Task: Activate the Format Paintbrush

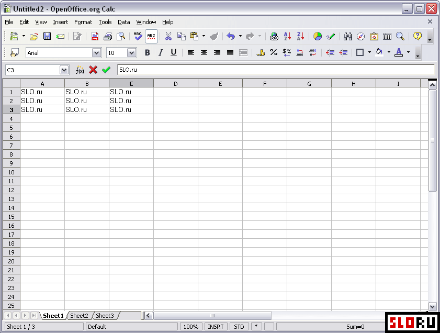Action: click(x=214, y=36)
